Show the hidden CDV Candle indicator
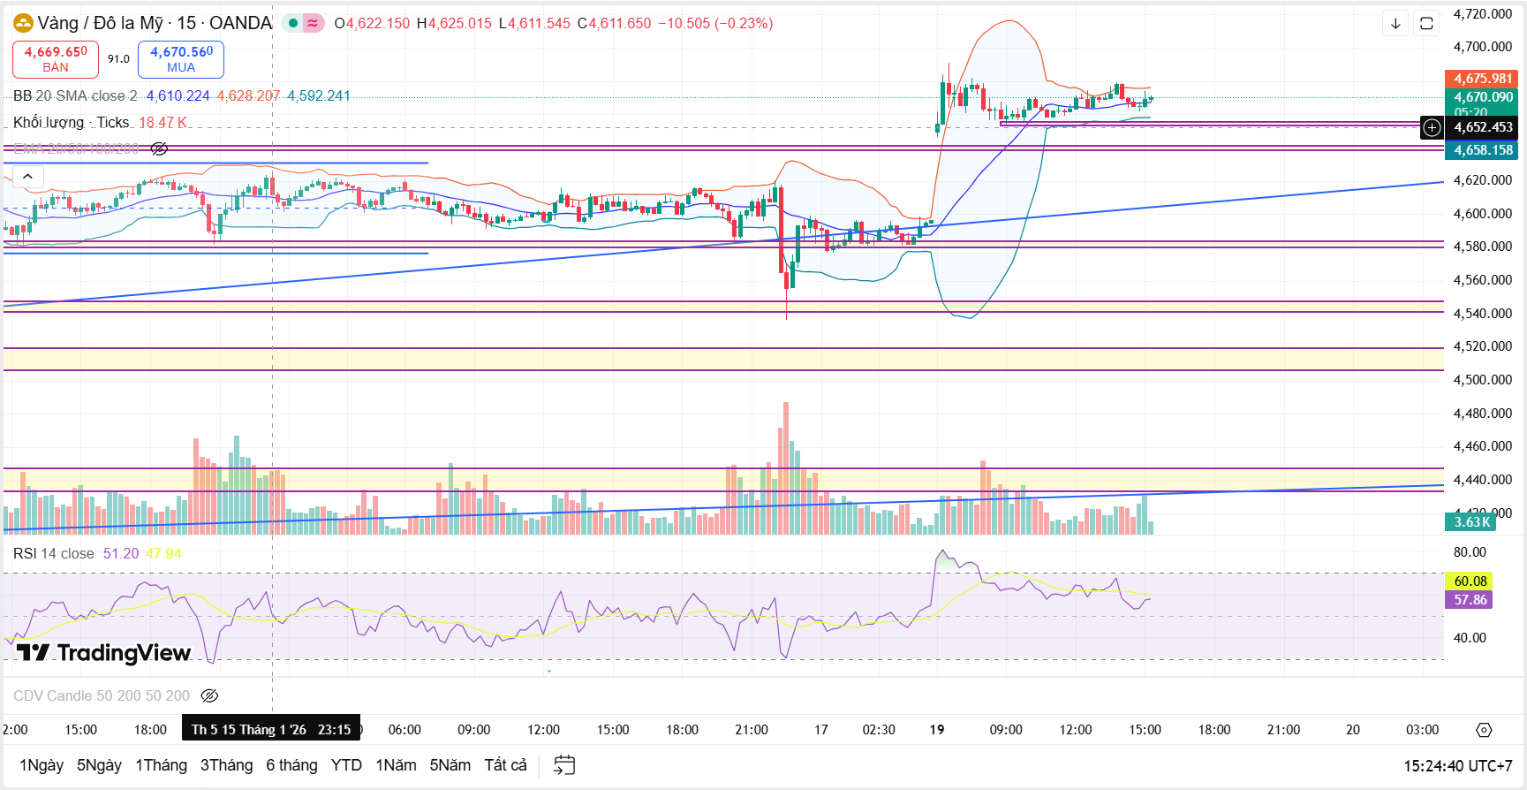The height and width of the screenshot is (790, 1527). (x=209, y=695)
